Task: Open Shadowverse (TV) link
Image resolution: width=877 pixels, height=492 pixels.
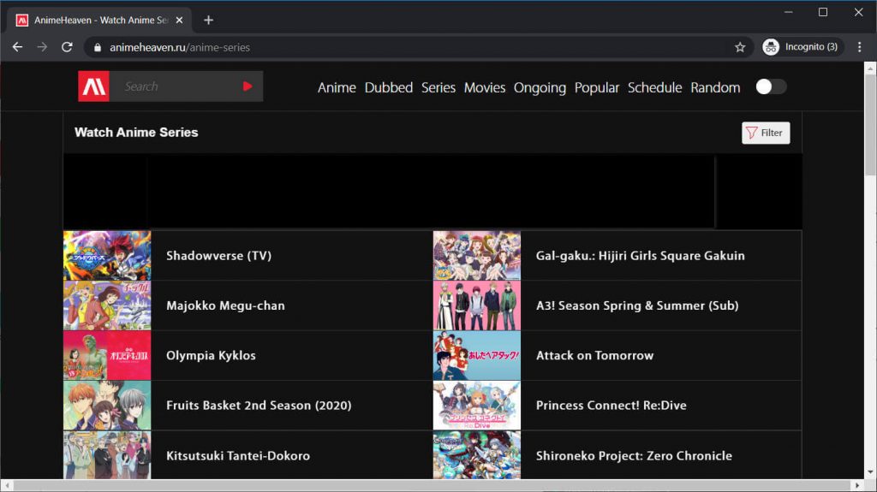Action: [x=218, y=256]
